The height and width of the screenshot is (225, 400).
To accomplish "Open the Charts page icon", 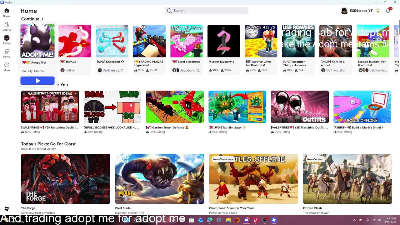I will click(x=7, y=24).
